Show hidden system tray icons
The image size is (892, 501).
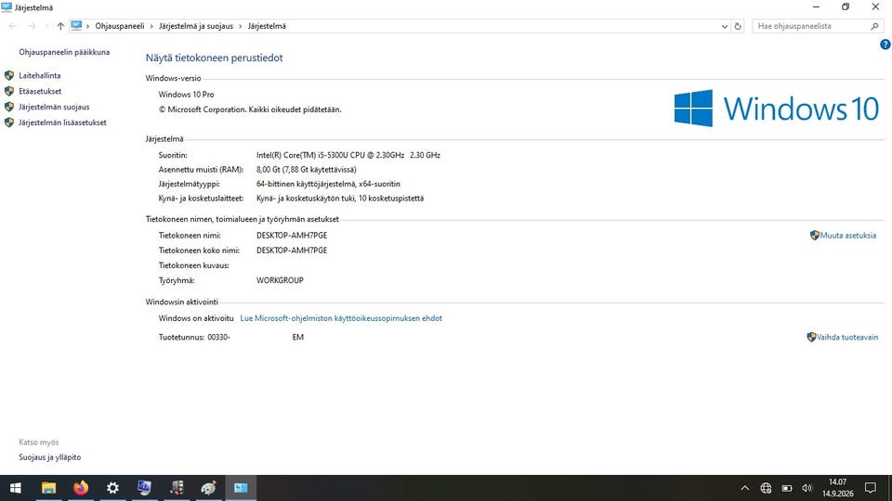(x=744, y=488)
